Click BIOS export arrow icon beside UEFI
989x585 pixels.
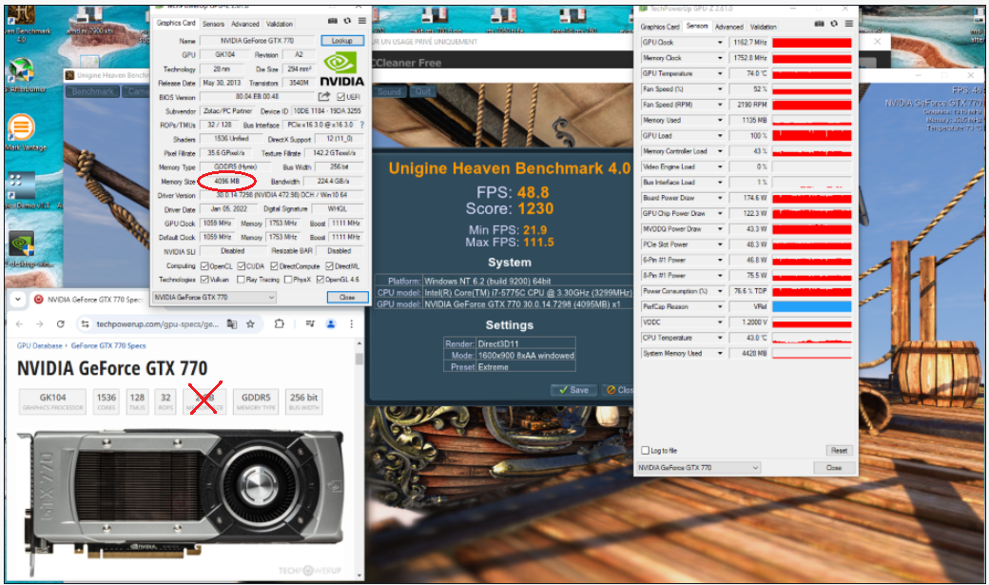tap(324, 97)
